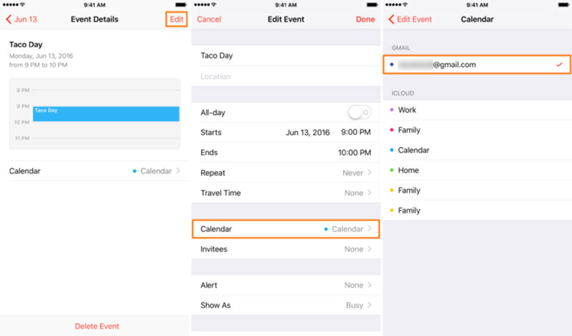Viewport: 572px width, 336px height.
Task: Open Show As Busy options
Action: (x=286, y=305)
